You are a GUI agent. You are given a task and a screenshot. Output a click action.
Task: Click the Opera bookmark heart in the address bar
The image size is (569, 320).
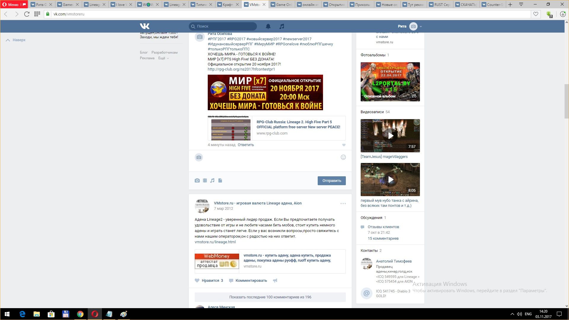[536, 14]
